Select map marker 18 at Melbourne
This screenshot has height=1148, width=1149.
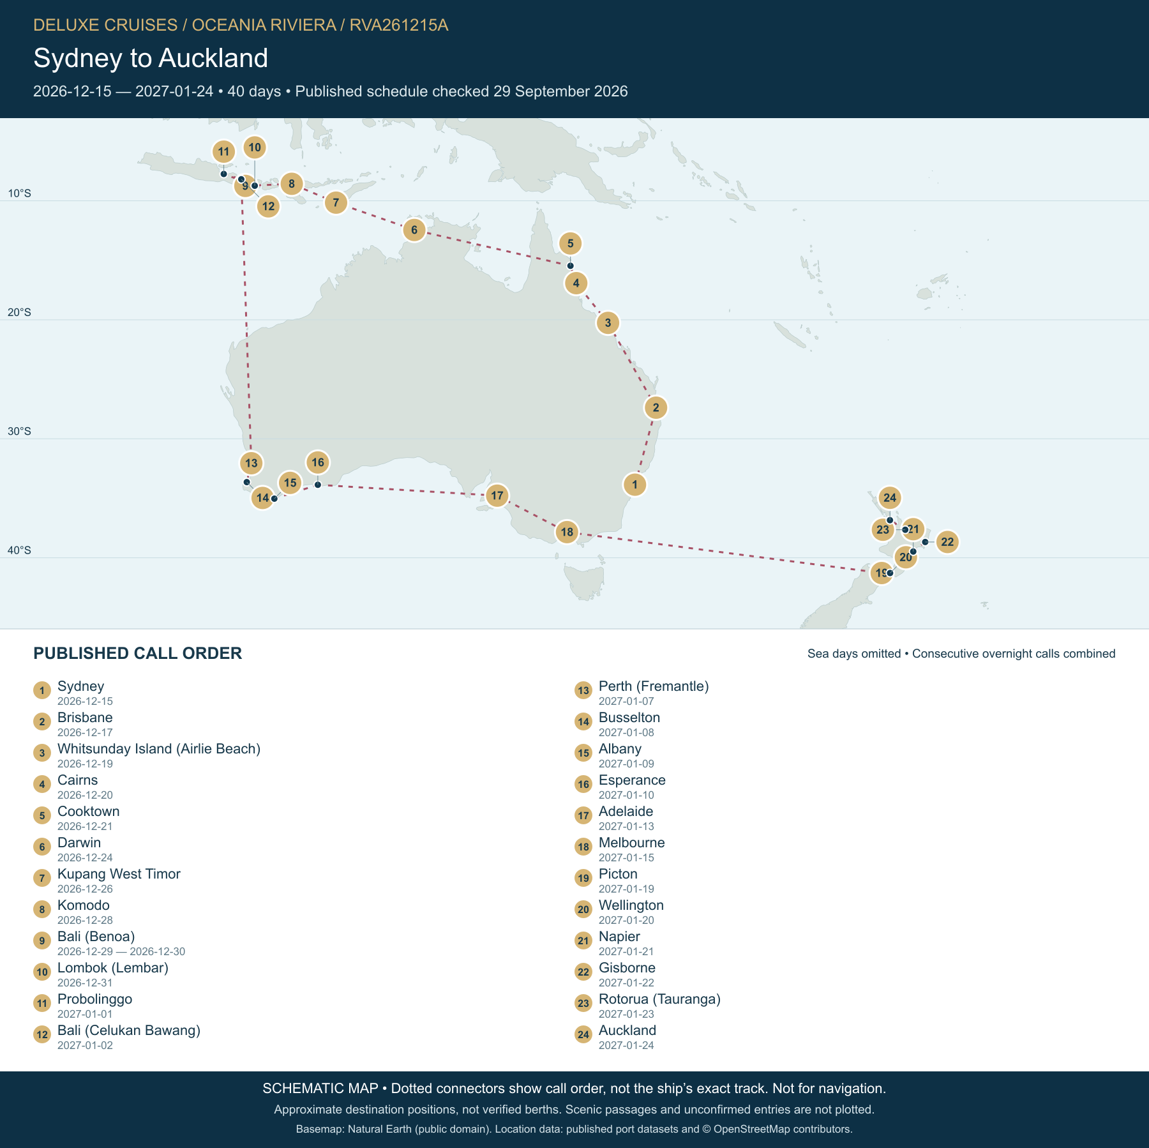tap(567, 532)
